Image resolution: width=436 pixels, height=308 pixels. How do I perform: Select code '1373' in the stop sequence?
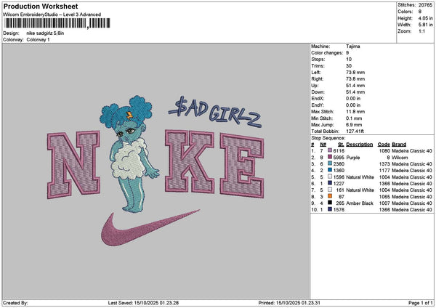point(384,164)
